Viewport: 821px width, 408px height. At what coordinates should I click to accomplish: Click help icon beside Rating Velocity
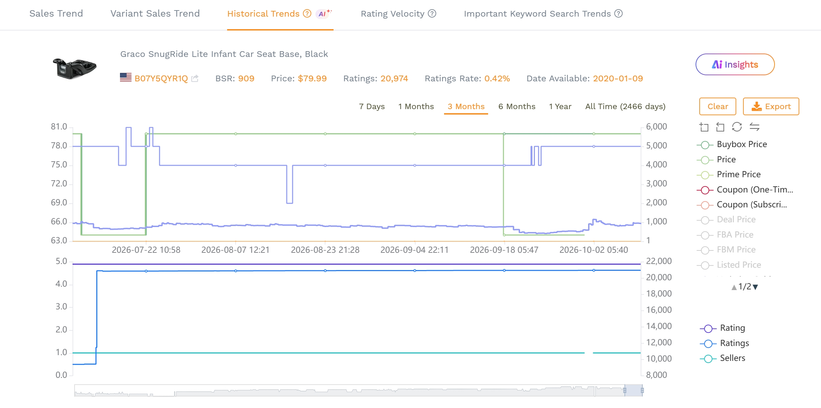432,14
